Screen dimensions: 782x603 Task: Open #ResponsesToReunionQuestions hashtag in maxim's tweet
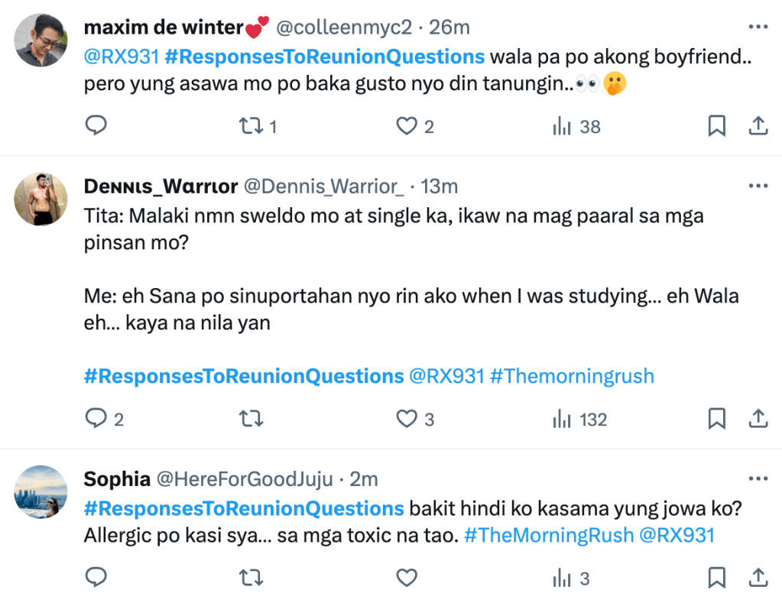click(x=324, y=57)
